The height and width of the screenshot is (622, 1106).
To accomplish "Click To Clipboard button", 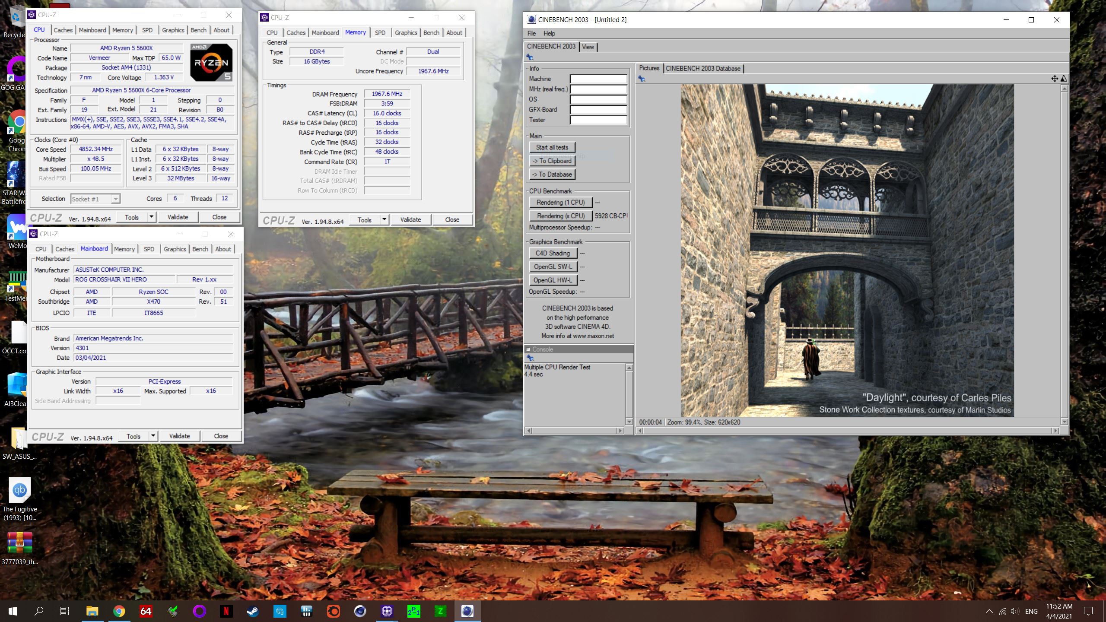I will click(x=552, y=161).
